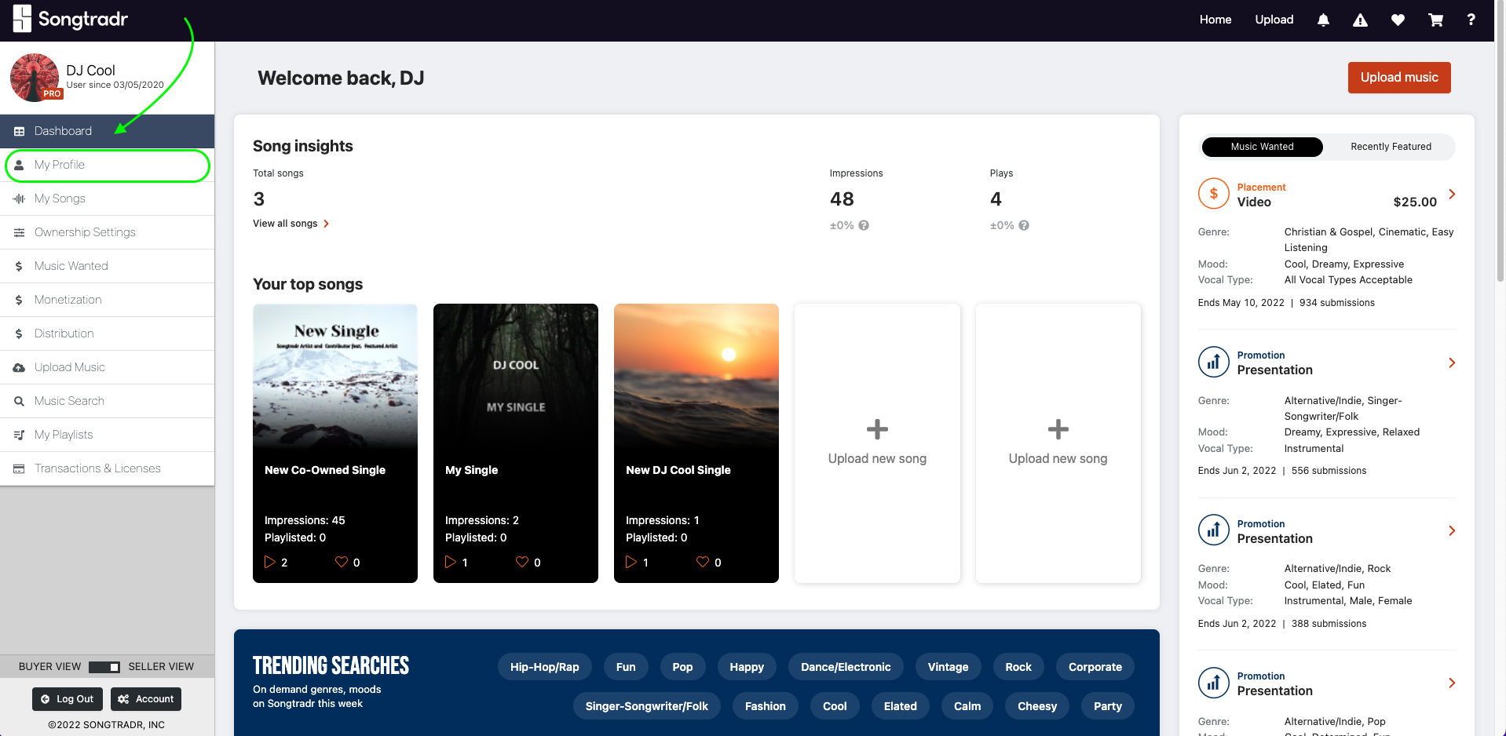The height and width of the screenshot is (736, 1506).
Task: Favorite New DJ Cool Single heart
Action: coord(702,562)
